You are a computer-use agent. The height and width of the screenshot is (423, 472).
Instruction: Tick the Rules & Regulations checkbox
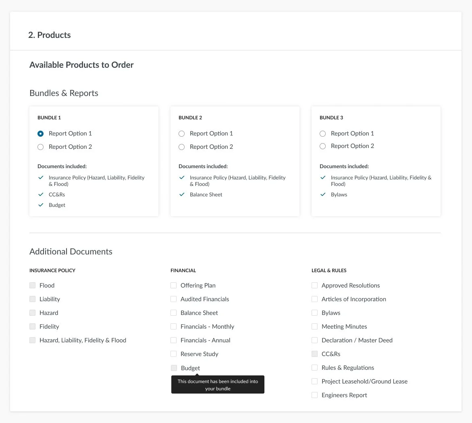click(x=314, y=368)
